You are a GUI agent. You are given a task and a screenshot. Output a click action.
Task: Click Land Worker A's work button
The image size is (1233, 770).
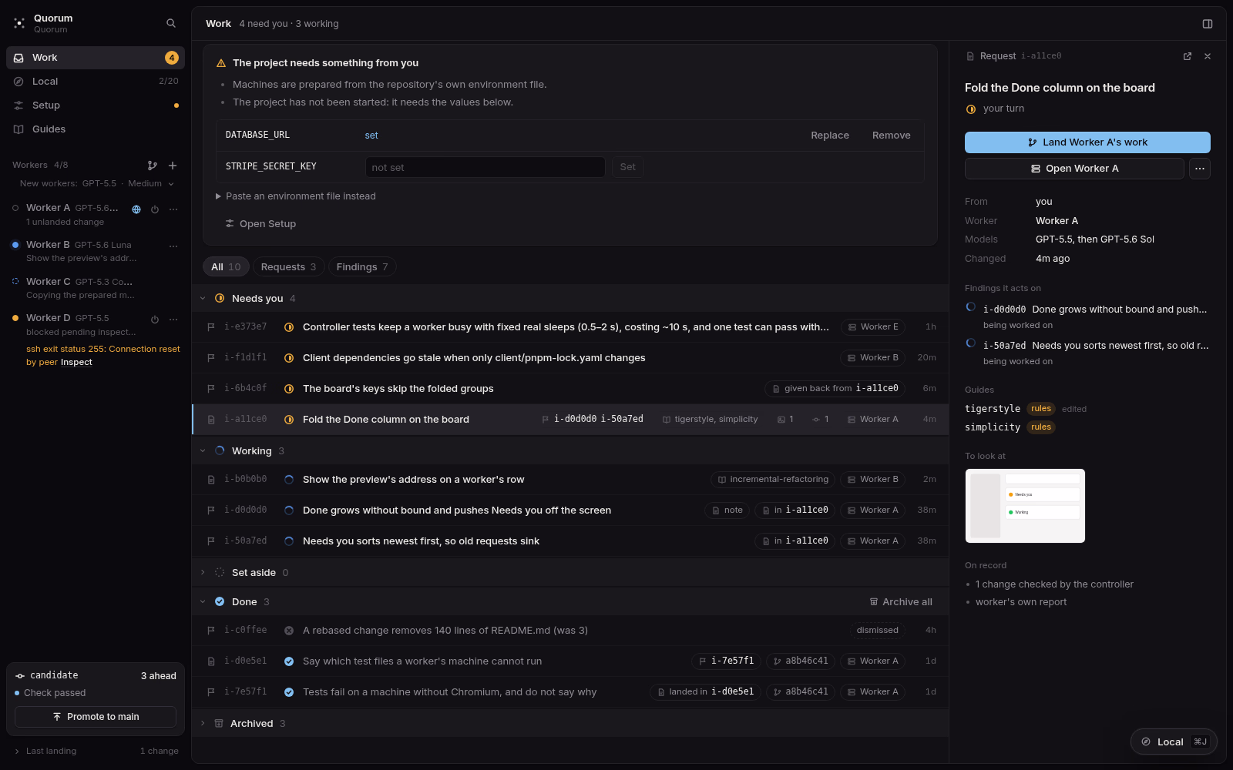point(1087,142)
